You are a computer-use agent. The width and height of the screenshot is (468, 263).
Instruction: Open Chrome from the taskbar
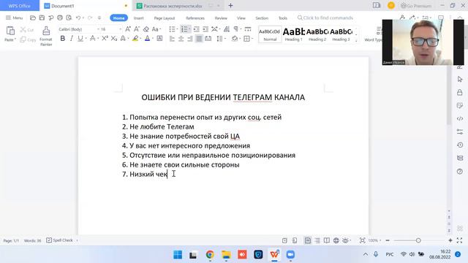(x=210, y=255)
